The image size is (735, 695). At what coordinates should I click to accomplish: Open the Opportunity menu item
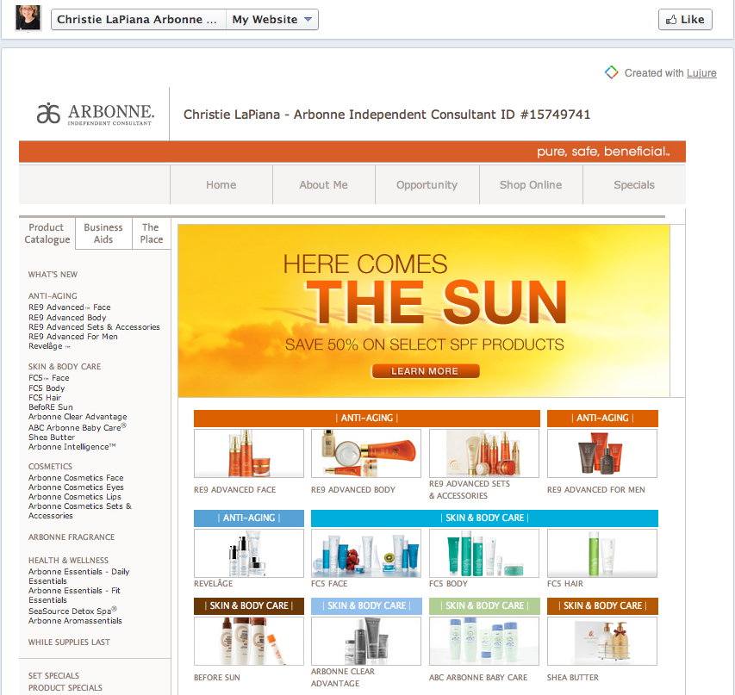(x=427, y=184)
